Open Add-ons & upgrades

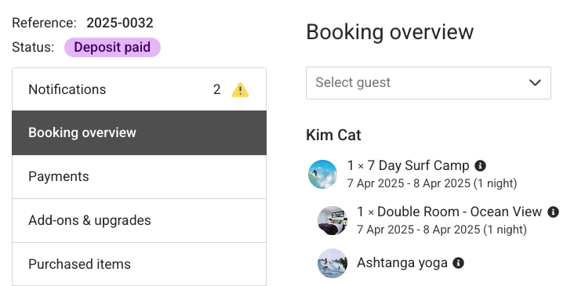click(139, 220)
